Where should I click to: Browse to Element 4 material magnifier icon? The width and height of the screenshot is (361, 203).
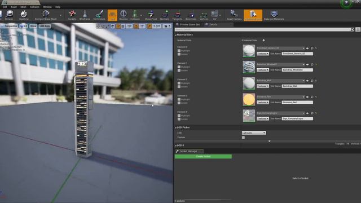tap(312, 113)
